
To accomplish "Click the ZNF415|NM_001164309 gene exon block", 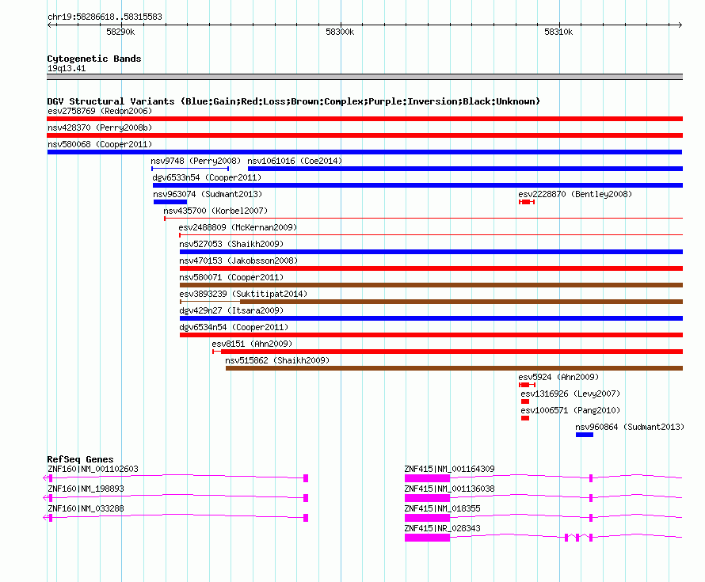I will click(x=427, y=478).
